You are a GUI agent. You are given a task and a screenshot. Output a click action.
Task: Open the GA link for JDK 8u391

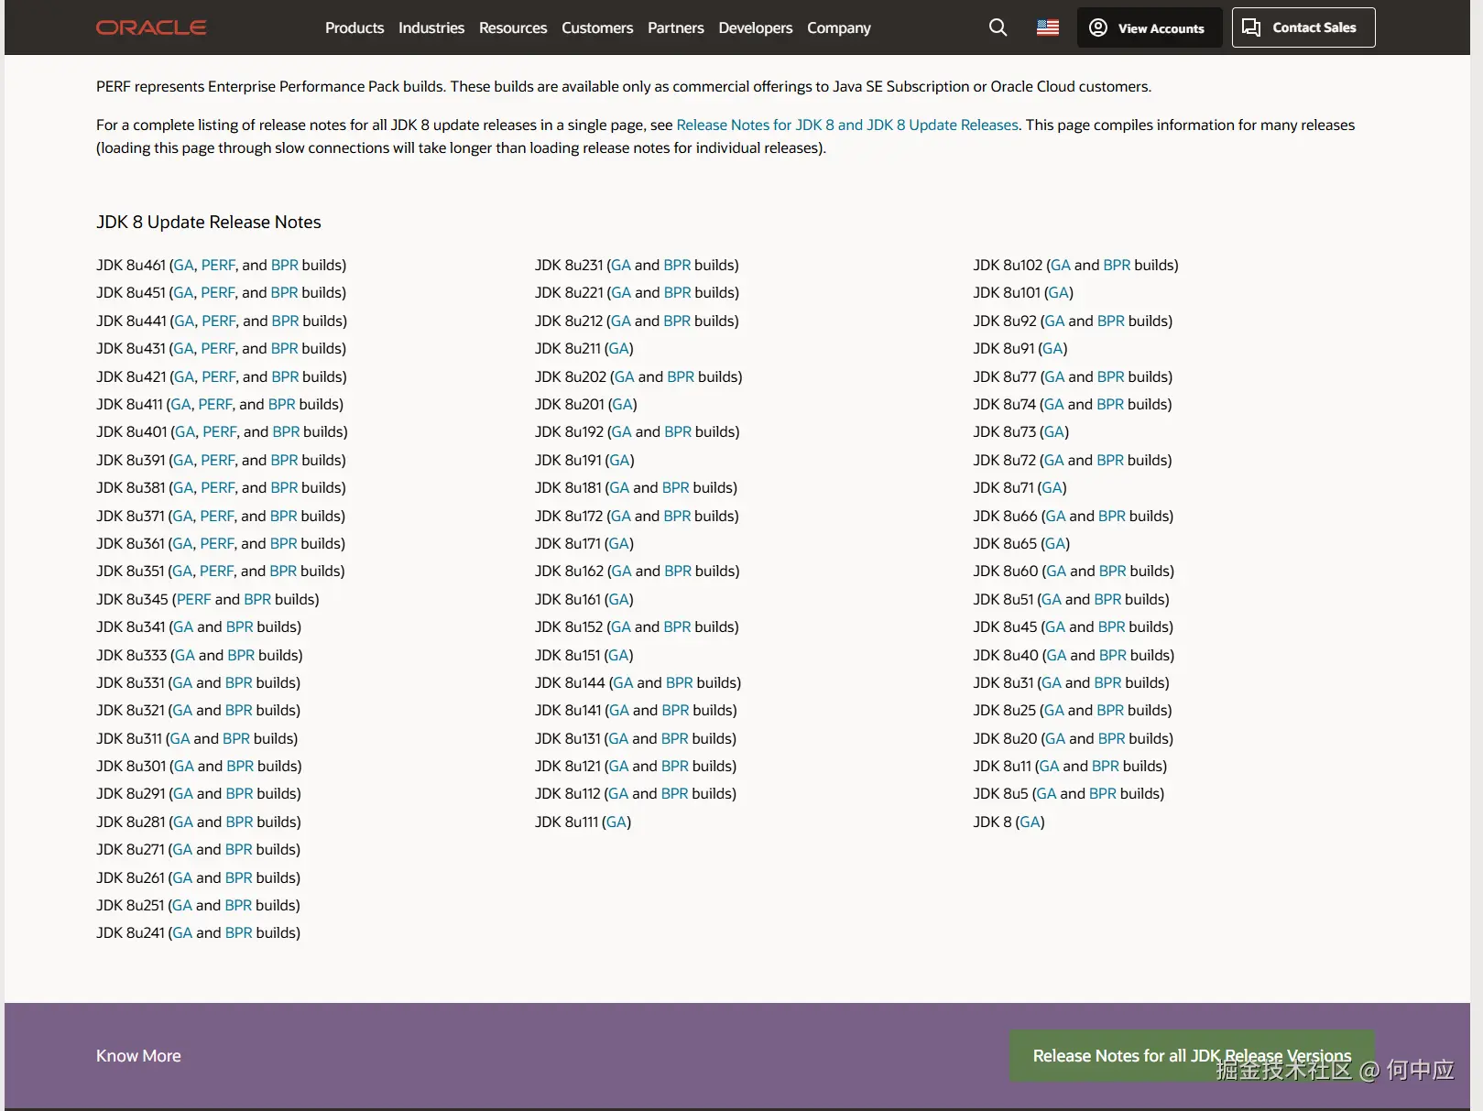click(183, 460)
